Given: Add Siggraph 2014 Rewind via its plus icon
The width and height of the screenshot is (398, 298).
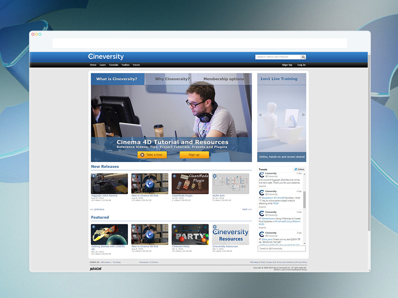Looking at the screenshot, I should point(94,176).
